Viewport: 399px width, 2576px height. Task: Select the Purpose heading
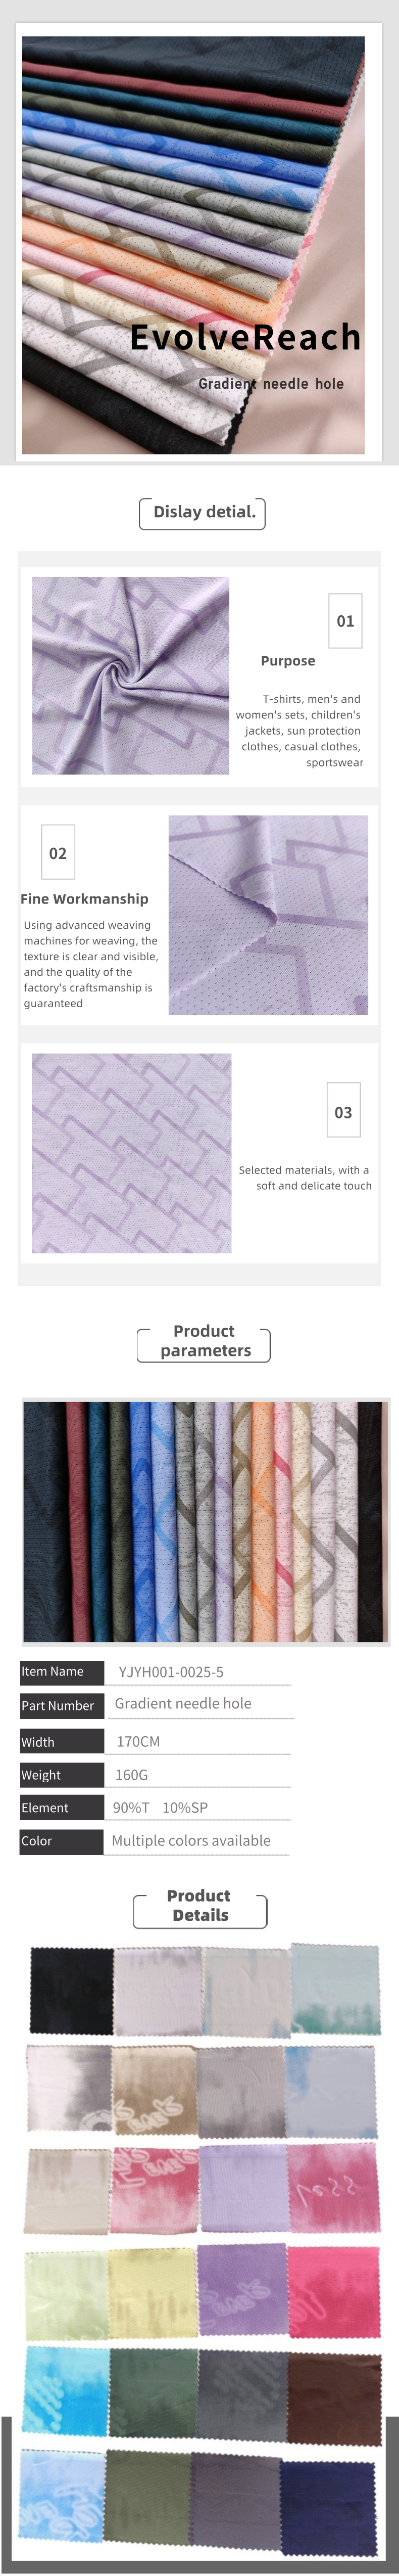[x=288, y=661]
